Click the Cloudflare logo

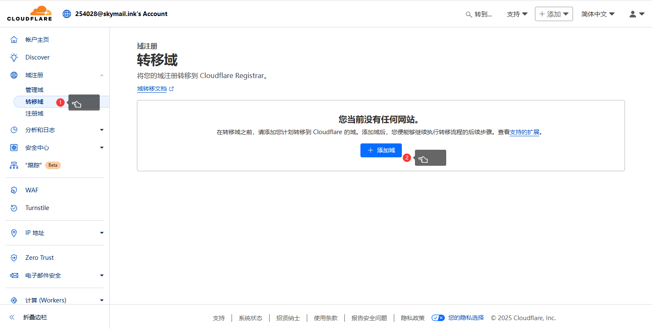[29, 13]
